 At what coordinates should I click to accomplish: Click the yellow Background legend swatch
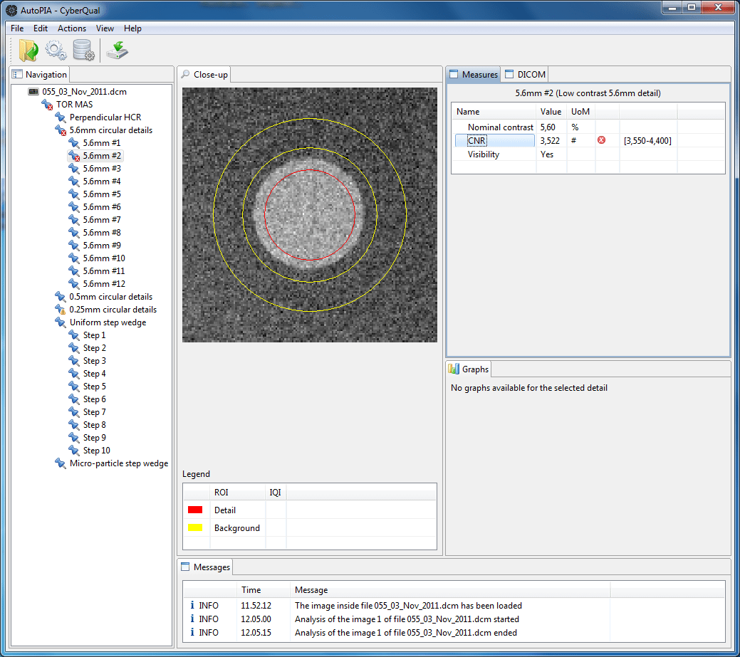tap(195, 528)
